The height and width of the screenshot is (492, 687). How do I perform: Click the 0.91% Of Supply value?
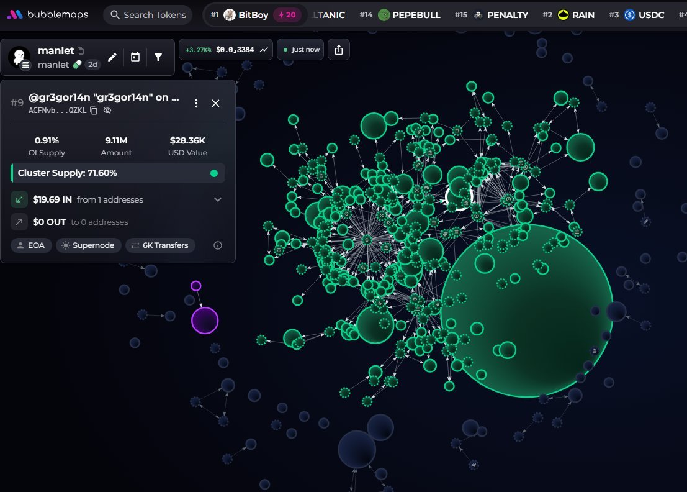47,141
